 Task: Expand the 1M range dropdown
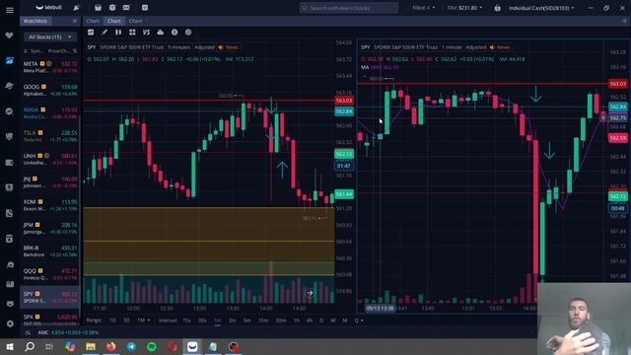point(143,320)
